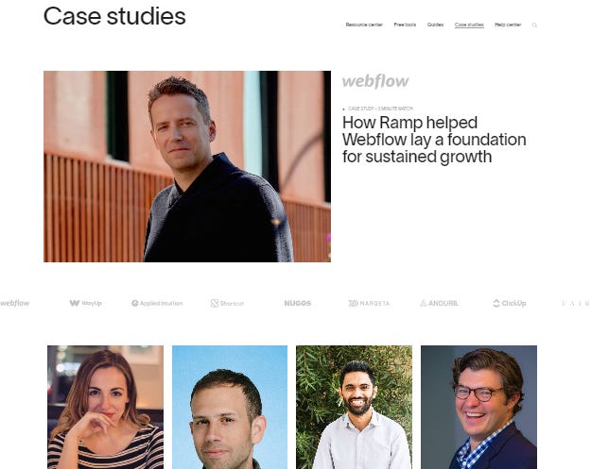Open the card with blue sky background
The height and width of the screenshot is (469, 591).
(230, 407)
